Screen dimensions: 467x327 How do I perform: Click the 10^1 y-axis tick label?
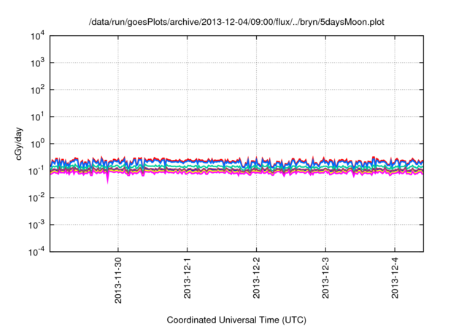[x=37, y=117]
